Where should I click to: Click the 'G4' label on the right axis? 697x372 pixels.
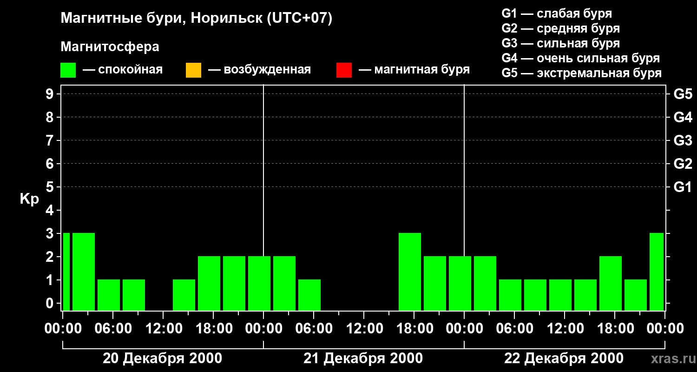[683, 117]
